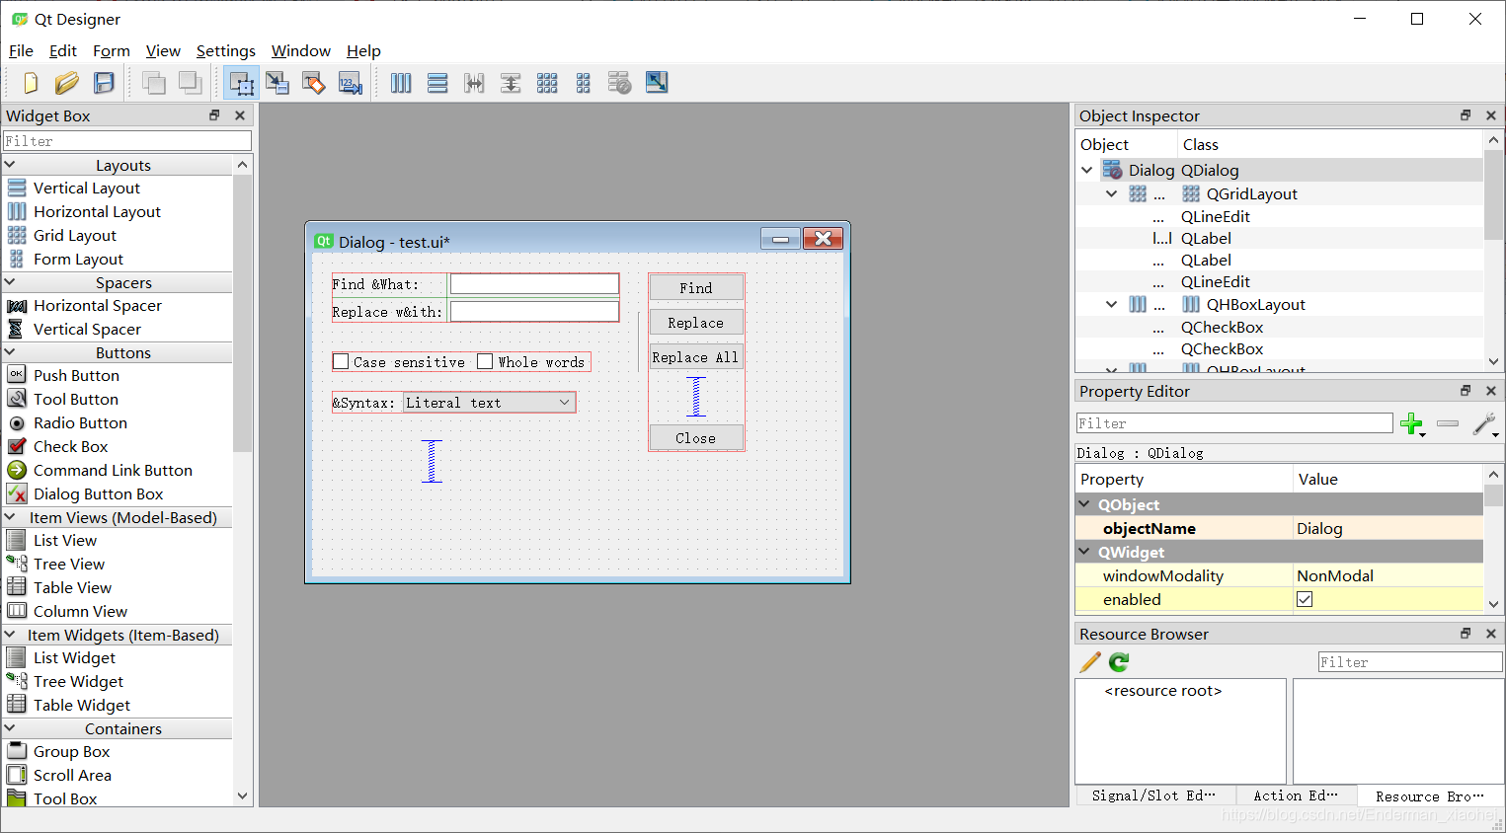Click the Property Editor filter field
1506x833 pixels.
(1234, 423)
